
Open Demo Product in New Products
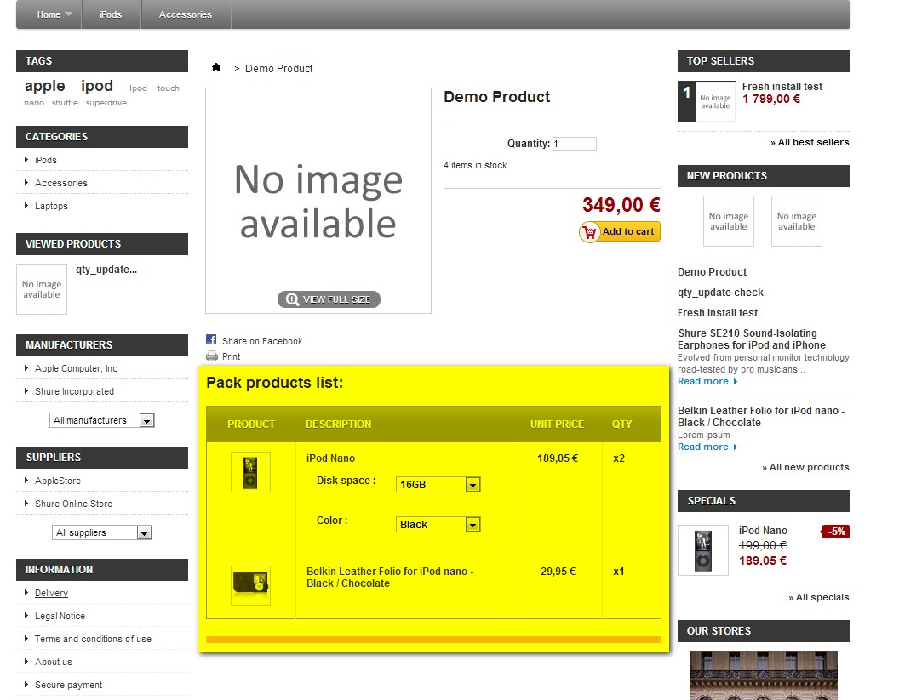[x=712, y=272]
